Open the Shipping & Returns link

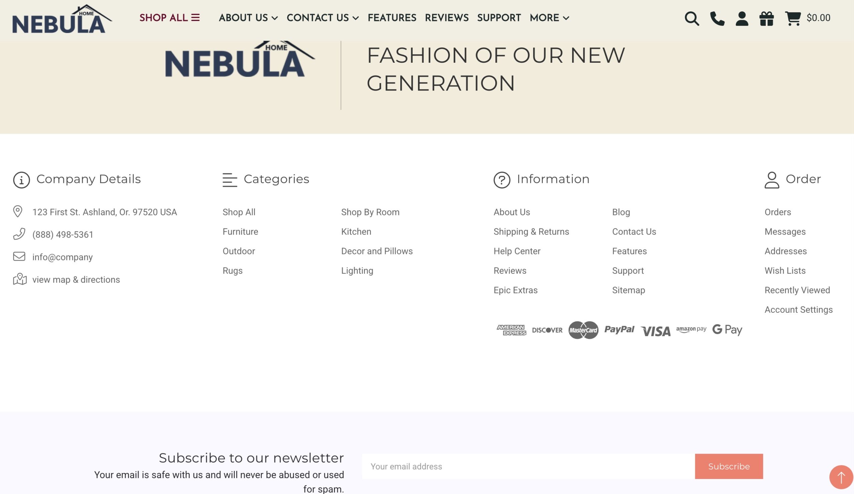[531, 232]
